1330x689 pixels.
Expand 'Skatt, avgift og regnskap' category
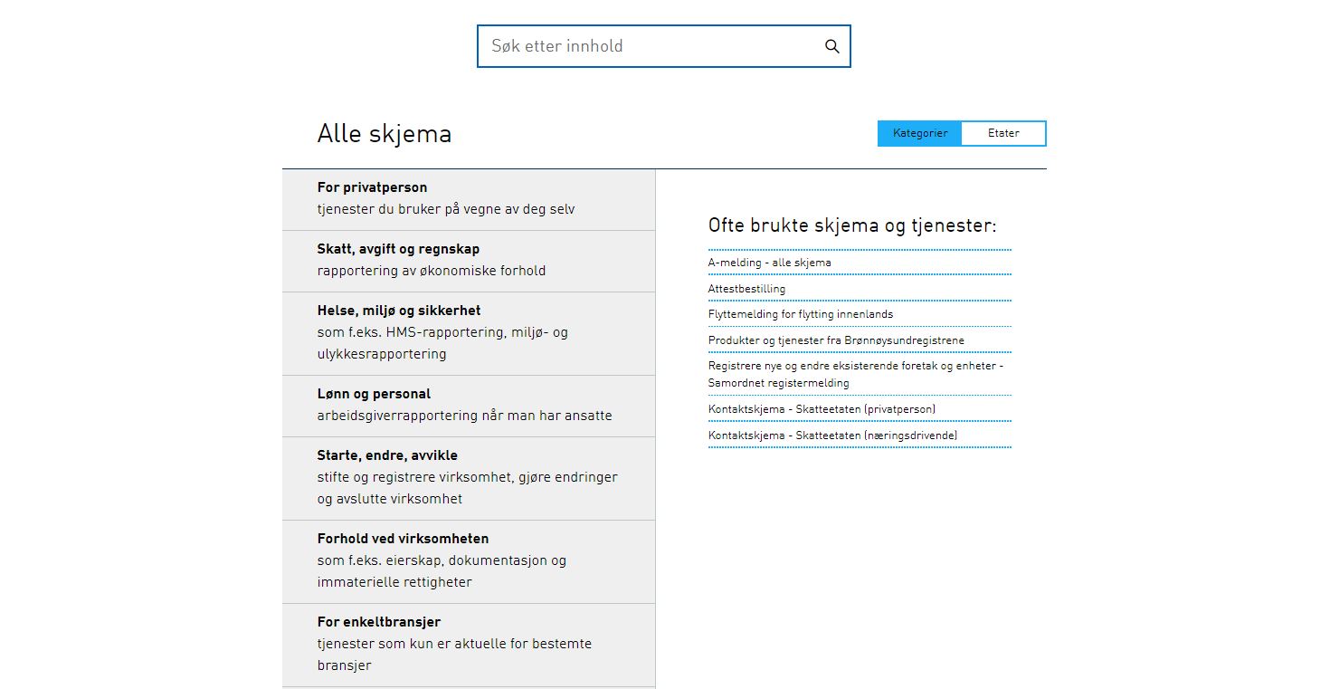[468, 260]
